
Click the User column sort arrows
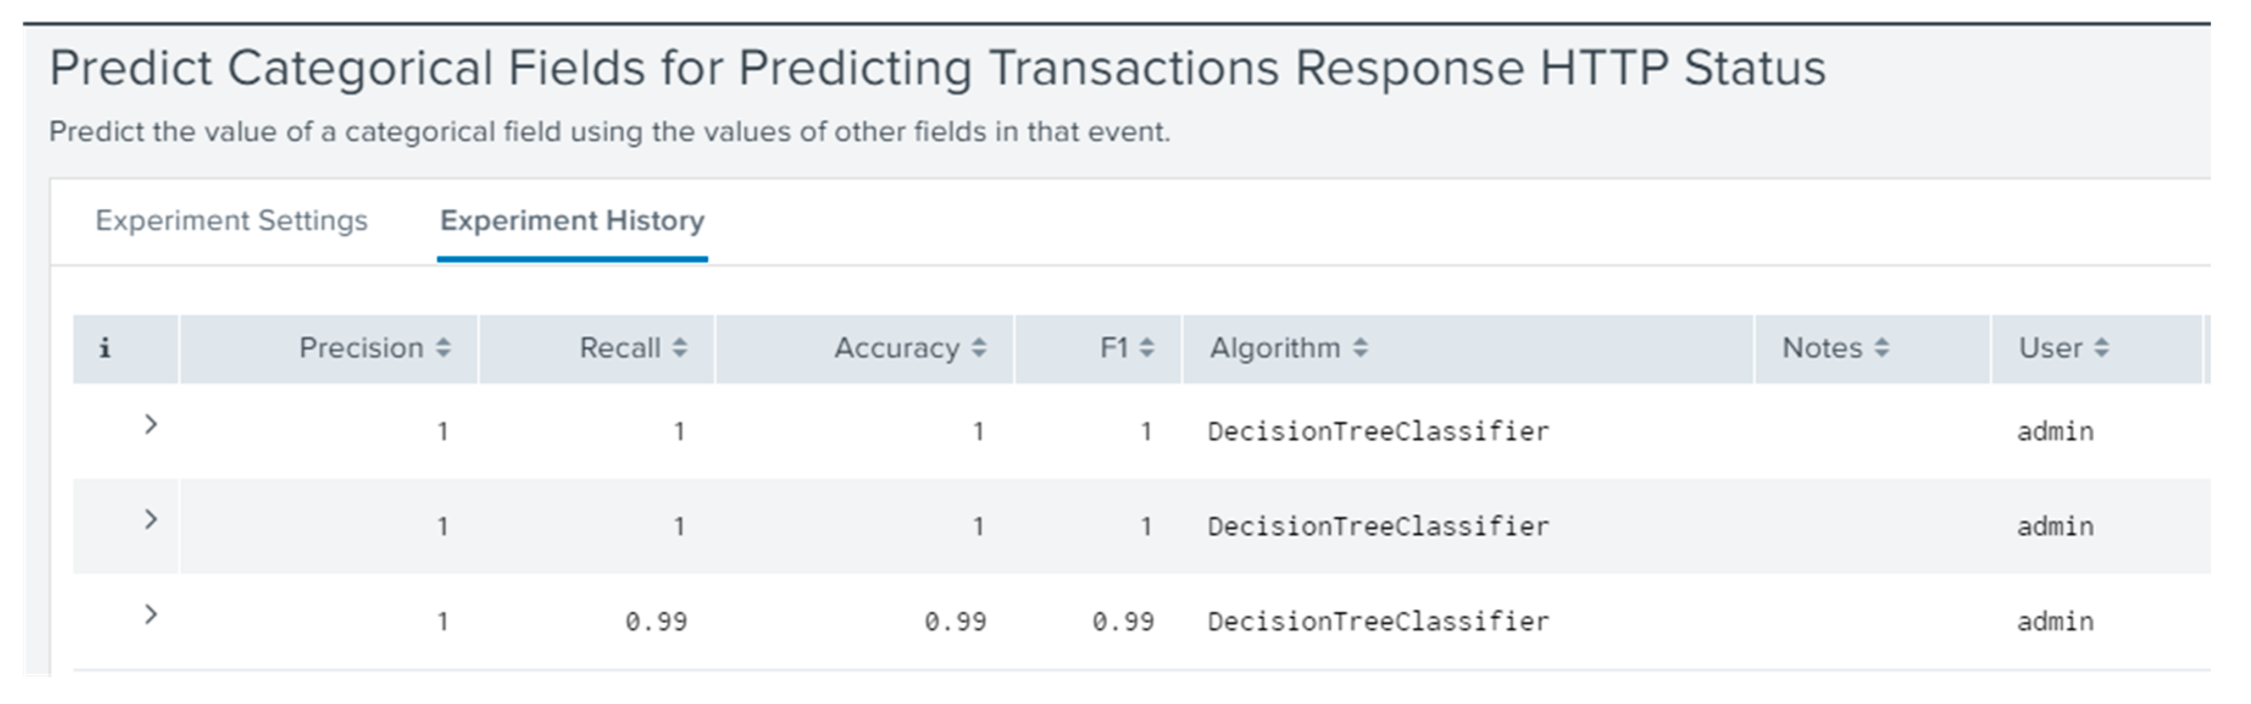(x=2102, y=349)
